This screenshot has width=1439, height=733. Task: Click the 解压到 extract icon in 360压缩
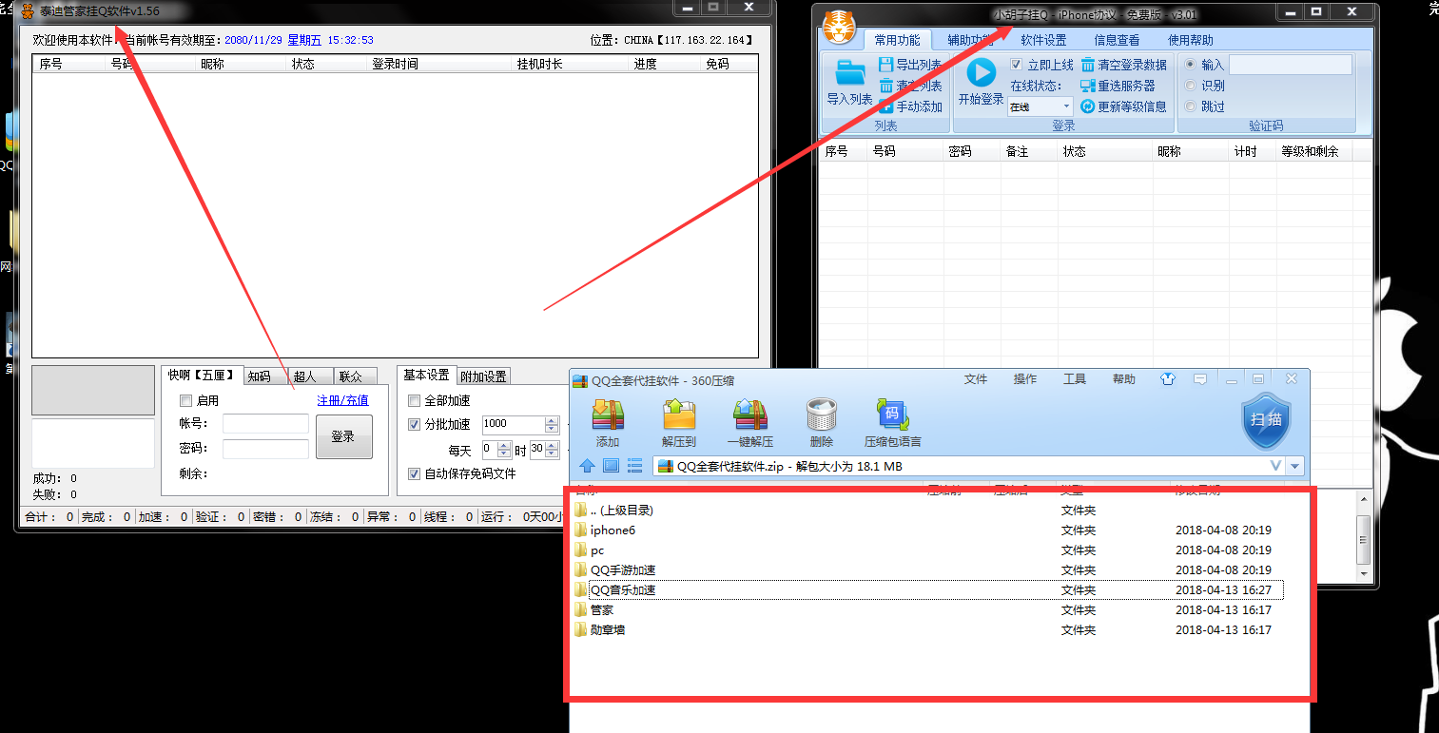[x=679, y=415]
